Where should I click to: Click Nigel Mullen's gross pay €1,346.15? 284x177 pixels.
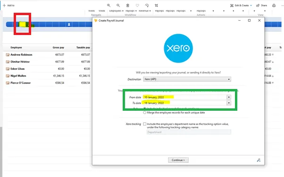[x=58, y=76]
